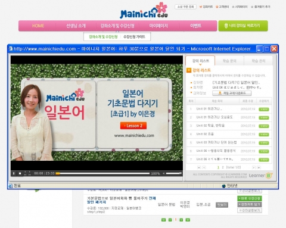Click VIEW for Unit 02 요음

tap(264, 135)
